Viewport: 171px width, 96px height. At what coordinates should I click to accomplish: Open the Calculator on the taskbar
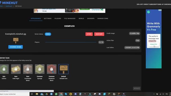(x=80, y=94)
